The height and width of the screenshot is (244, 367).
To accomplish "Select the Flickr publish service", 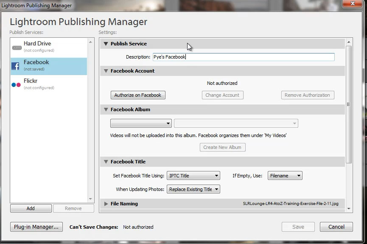I will click(x=49, y=84).
